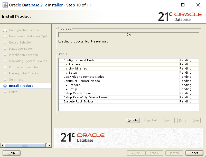206x157 pixels.
Task: Click the Java installer icon in title bar
Action: 5,5
